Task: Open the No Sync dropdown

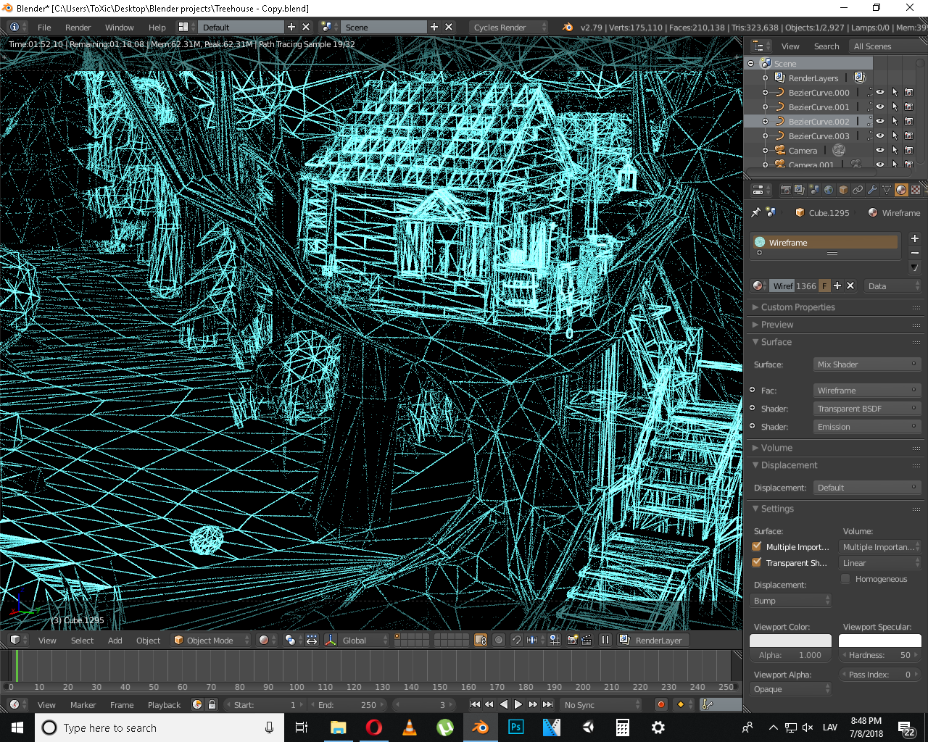Action: (601, 704)
